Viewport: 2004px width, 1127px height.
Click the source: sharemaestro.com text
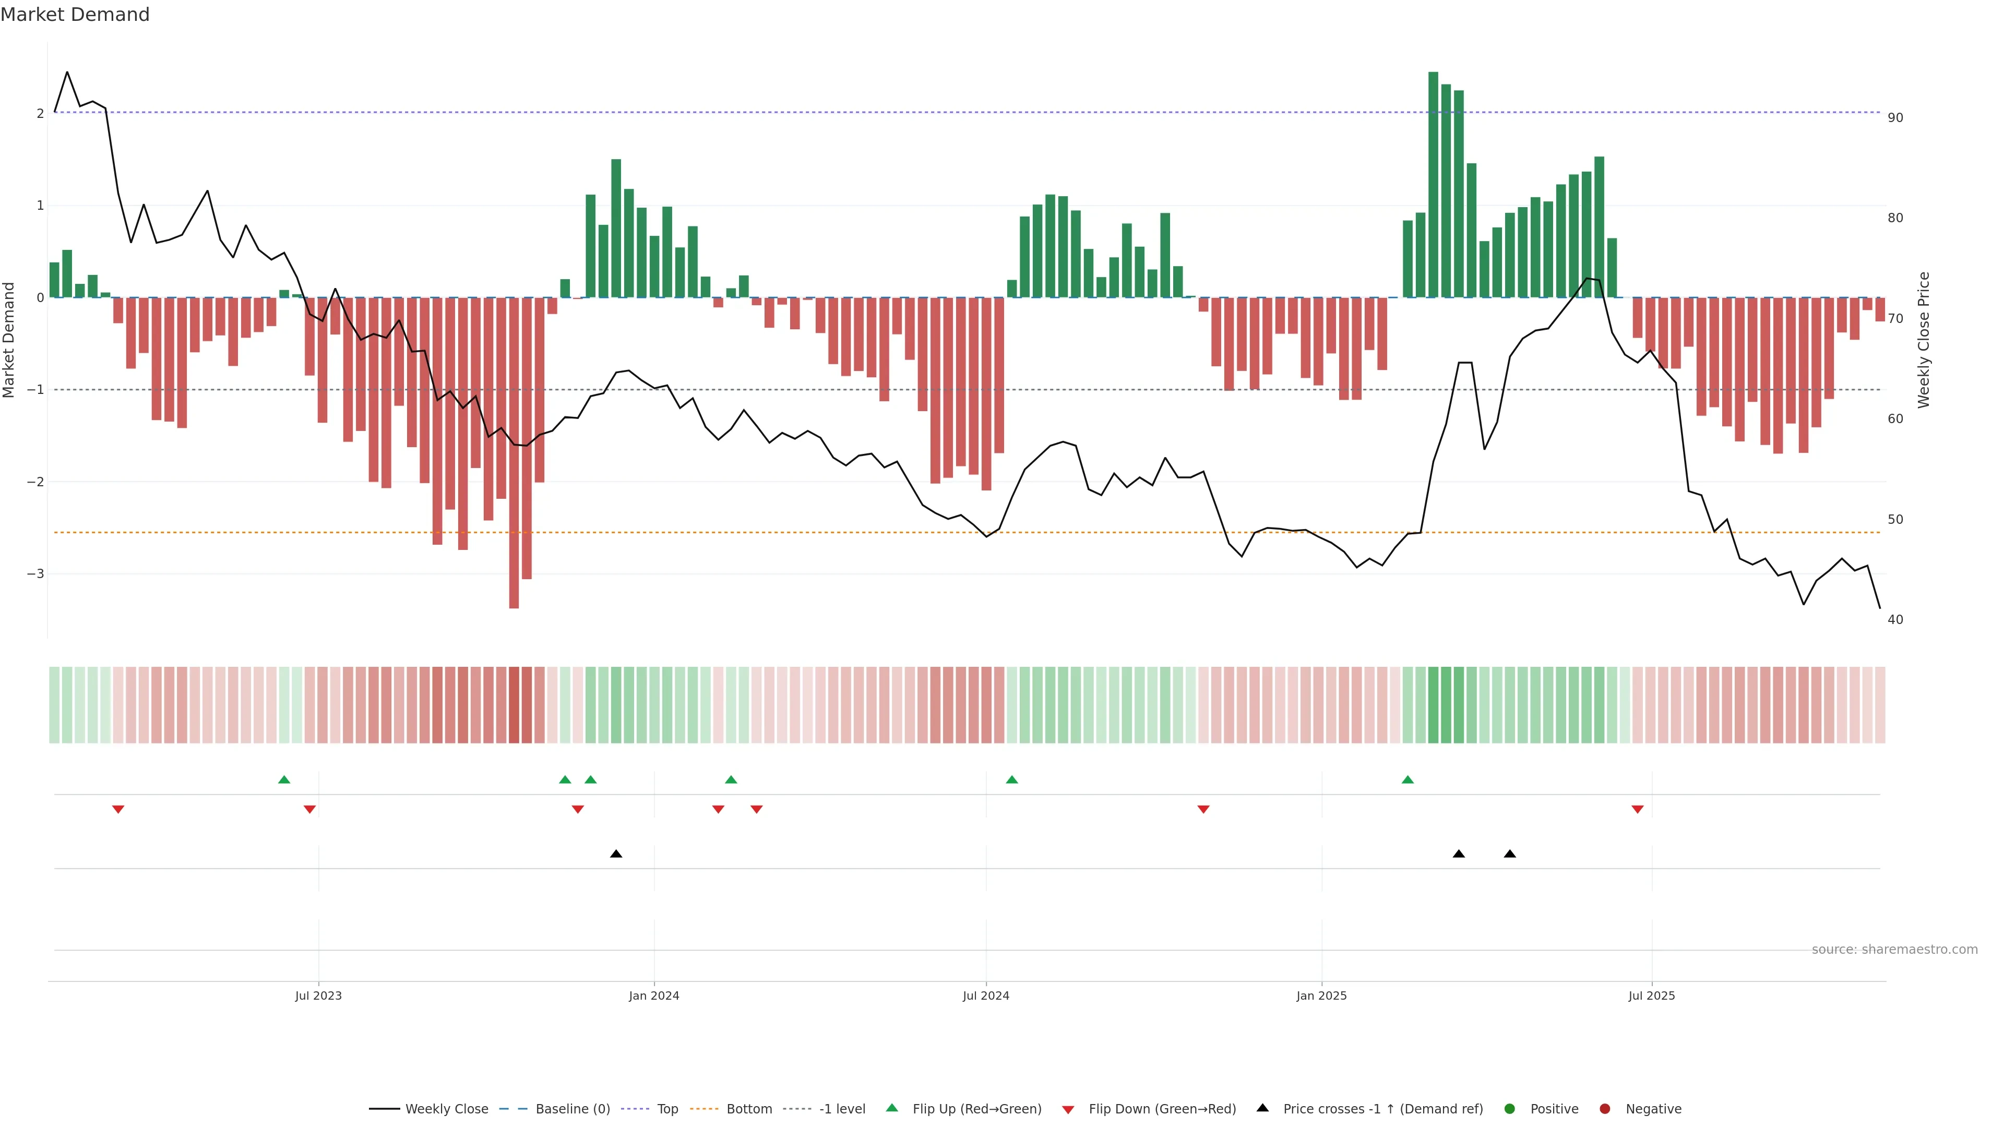tap(1894, 949)
